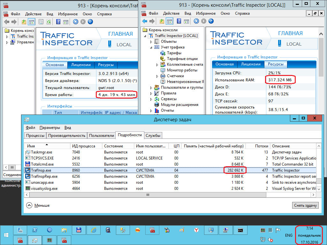Sort by Память (частный рабочий набор) column

214,146
